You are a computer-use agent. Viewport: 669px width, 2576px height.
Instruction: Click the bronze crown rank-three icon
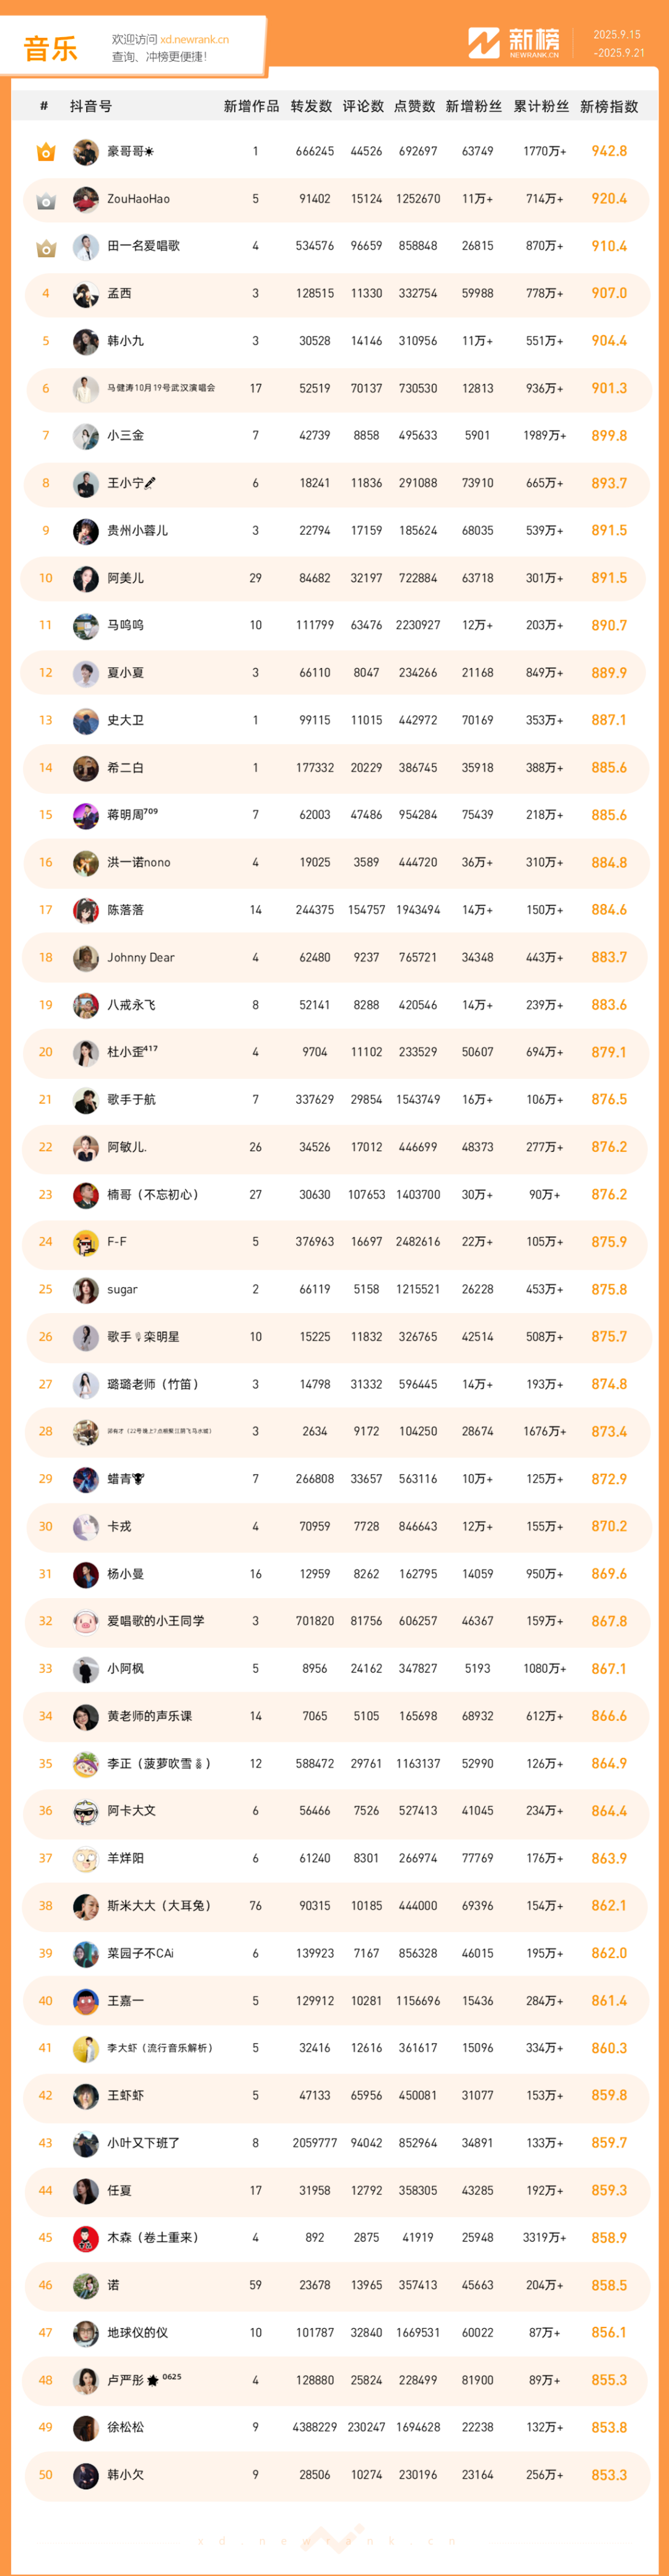point(45,247)
